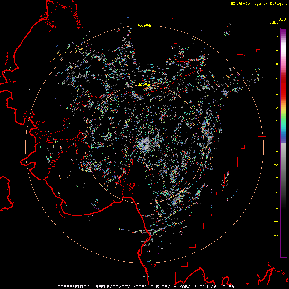Click the 8 JAN 26 date text

(x=205, y=287)
